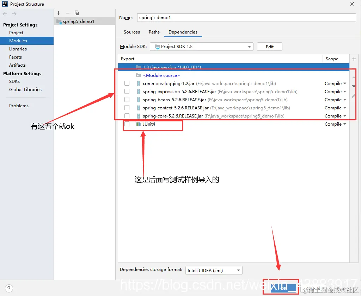
Task: Toggle export for spring-context-5.2.6.RELEASE.jar
Action: point(127,108)
